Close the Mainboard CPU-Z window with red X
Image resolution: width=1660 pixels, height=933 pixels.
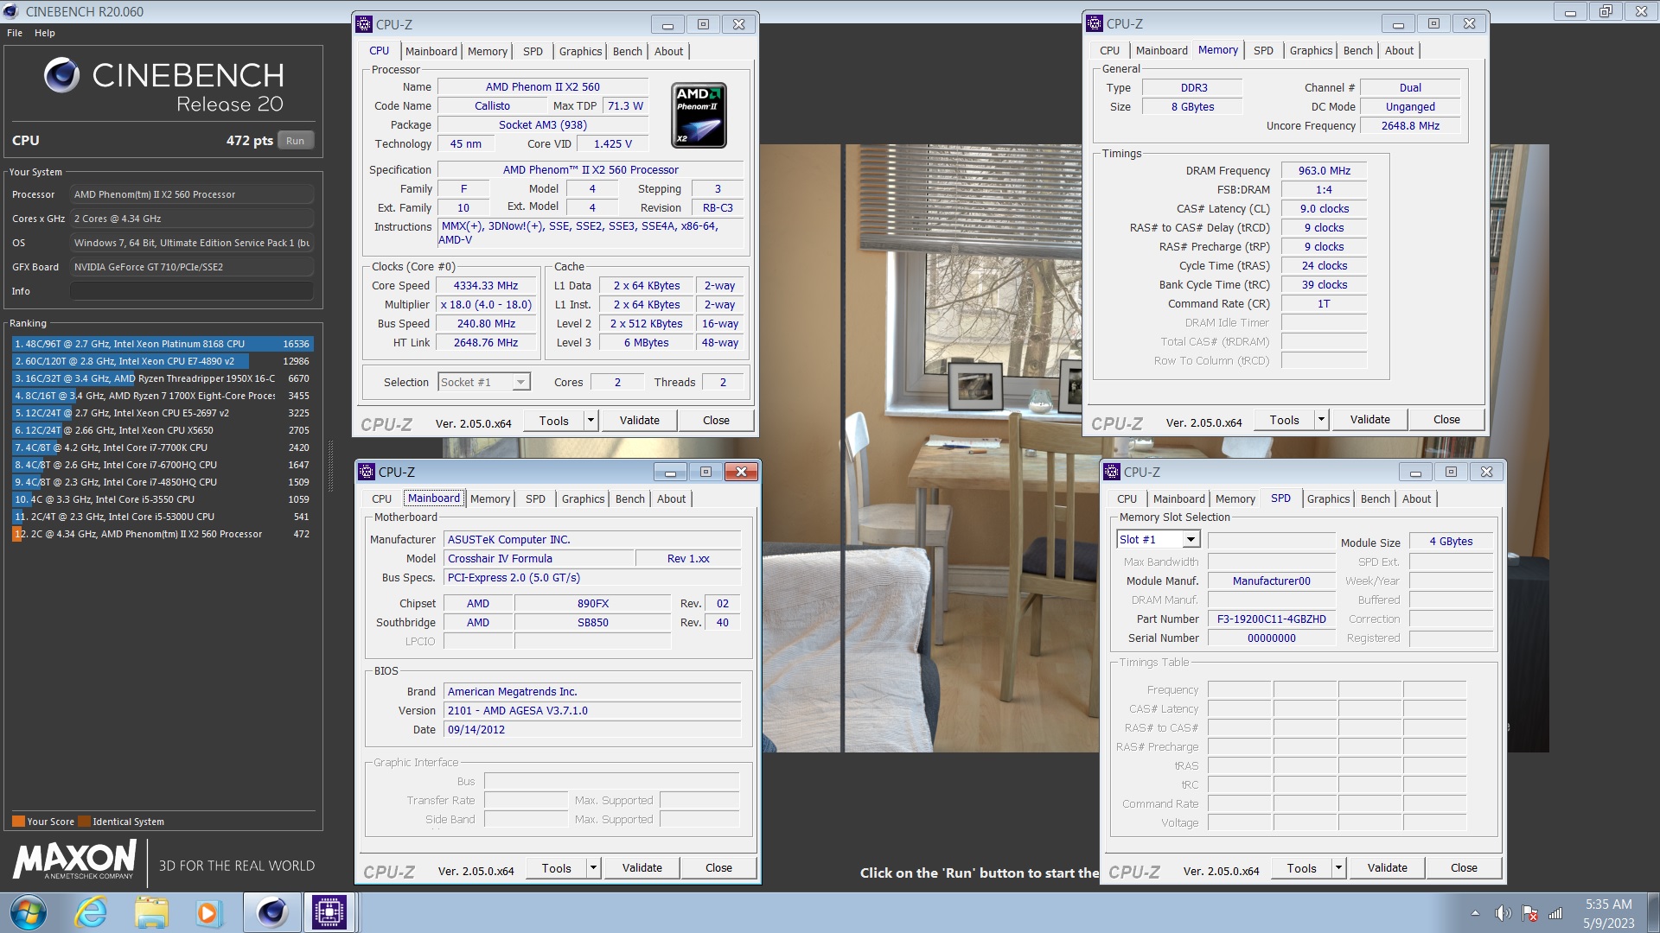point(741,472)
